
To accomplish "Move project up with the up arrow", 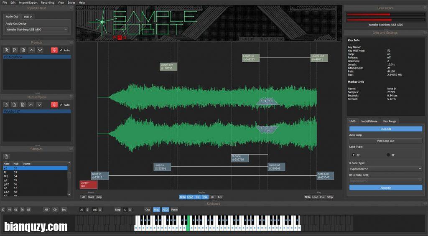I will pyautogui.click(x=31, y=50).
